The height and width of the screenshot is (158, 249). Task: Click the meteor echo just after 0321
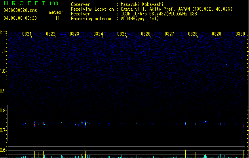35,124
